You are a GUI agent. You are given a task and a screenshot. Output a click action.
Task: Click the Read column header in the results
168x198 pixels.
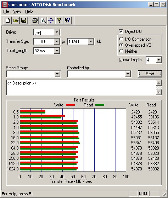coord(151,105)
